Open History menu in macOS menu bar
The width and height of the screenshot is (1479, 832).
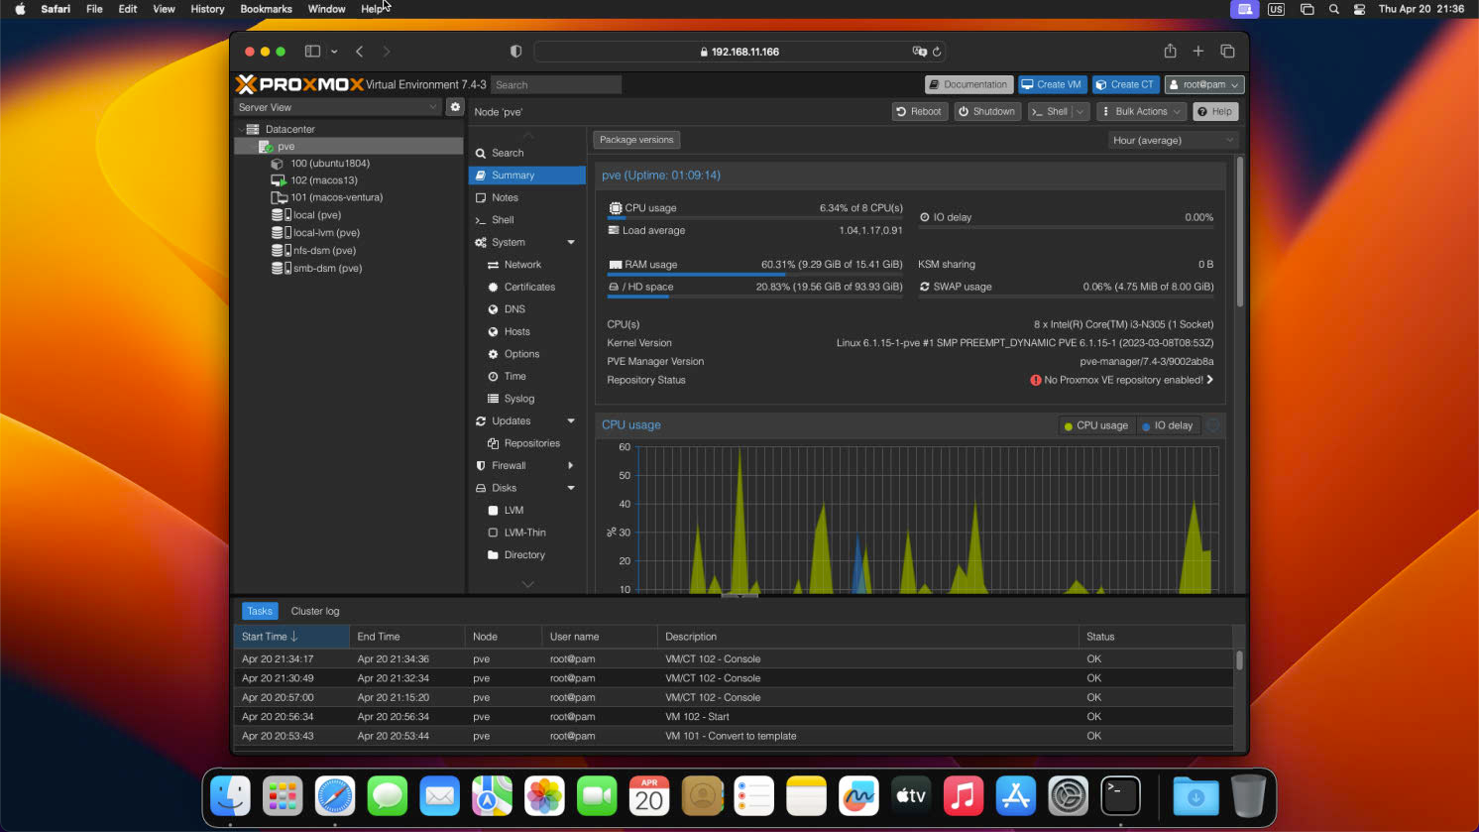tap(207, 9)
